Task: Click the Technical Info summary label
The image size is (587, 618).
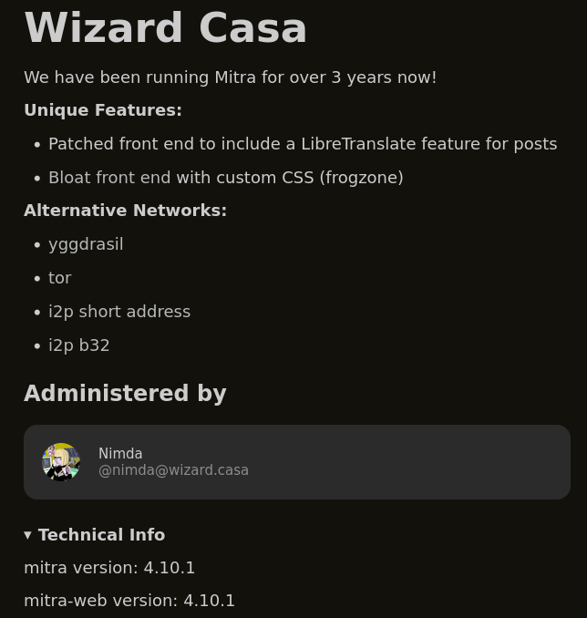Action: [x=101, y=535]
